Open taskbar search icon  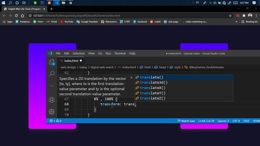click(10, 3)
